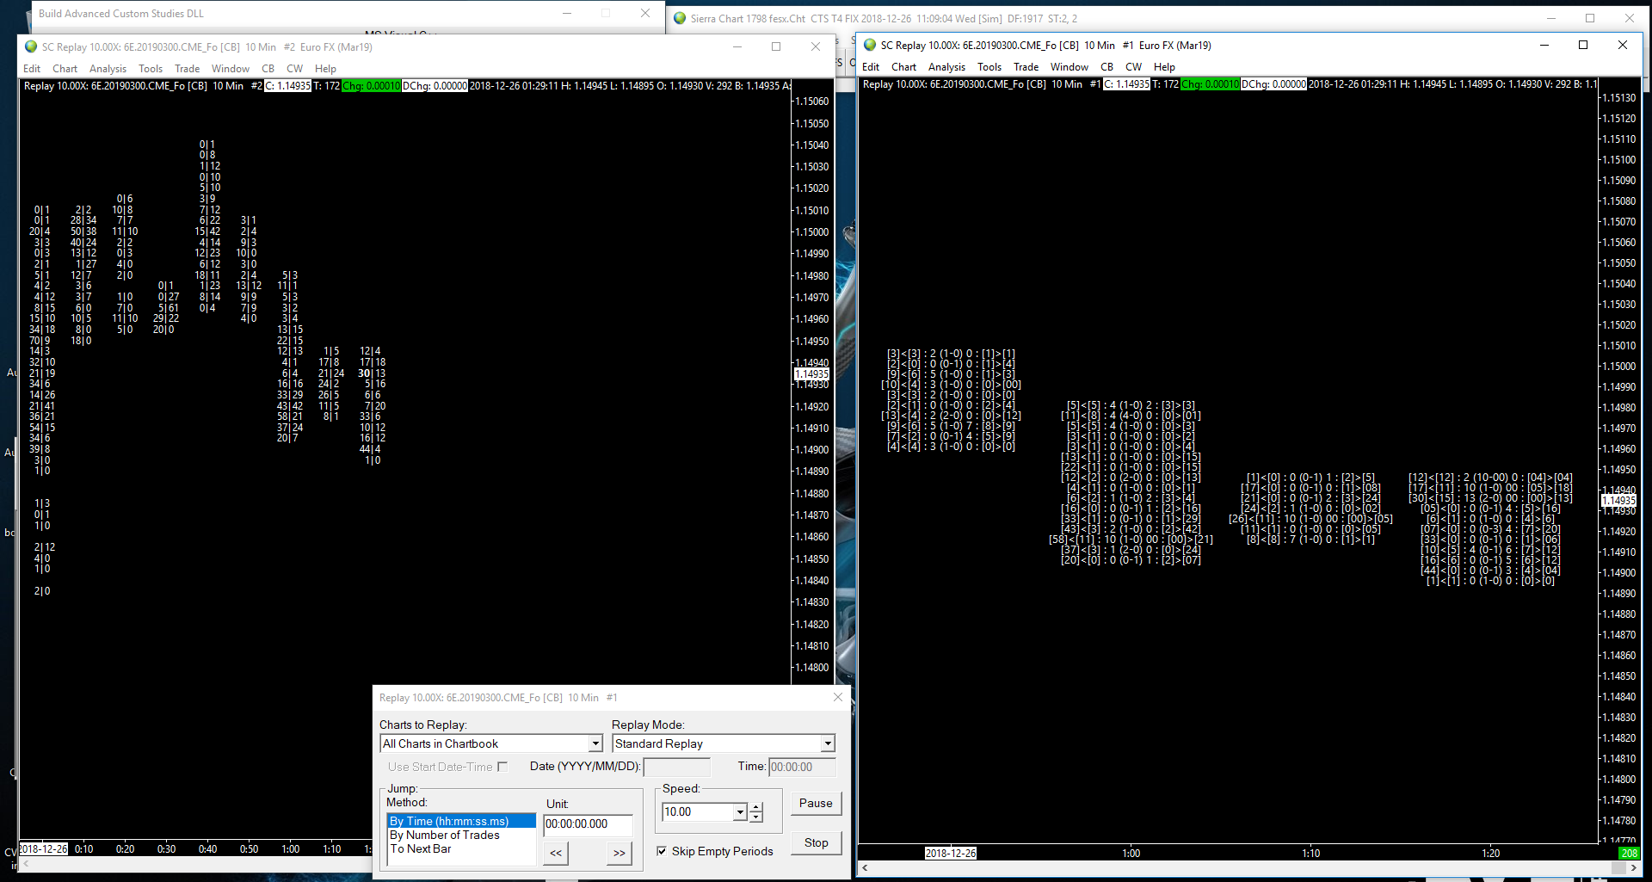Click the green Chg: 0.00010 value in chart #1
Viewport: 1652px width, 882px height.
click(x=1210, y=84)
